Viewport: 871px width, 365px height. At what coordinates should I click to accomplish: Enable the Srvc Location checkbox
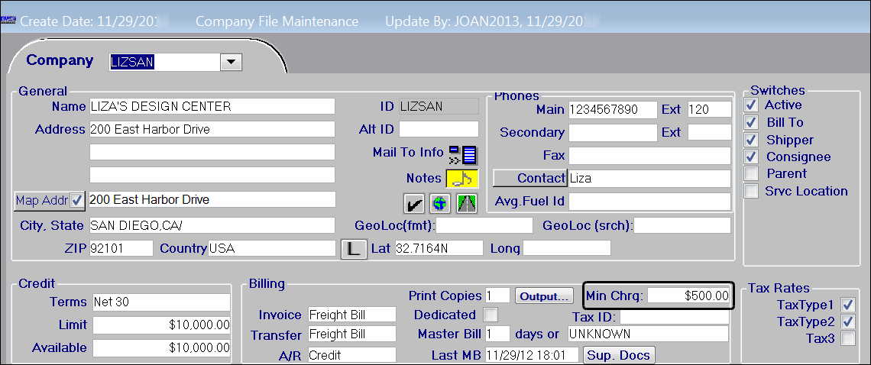pyautogui.click(x=751, y=191)
